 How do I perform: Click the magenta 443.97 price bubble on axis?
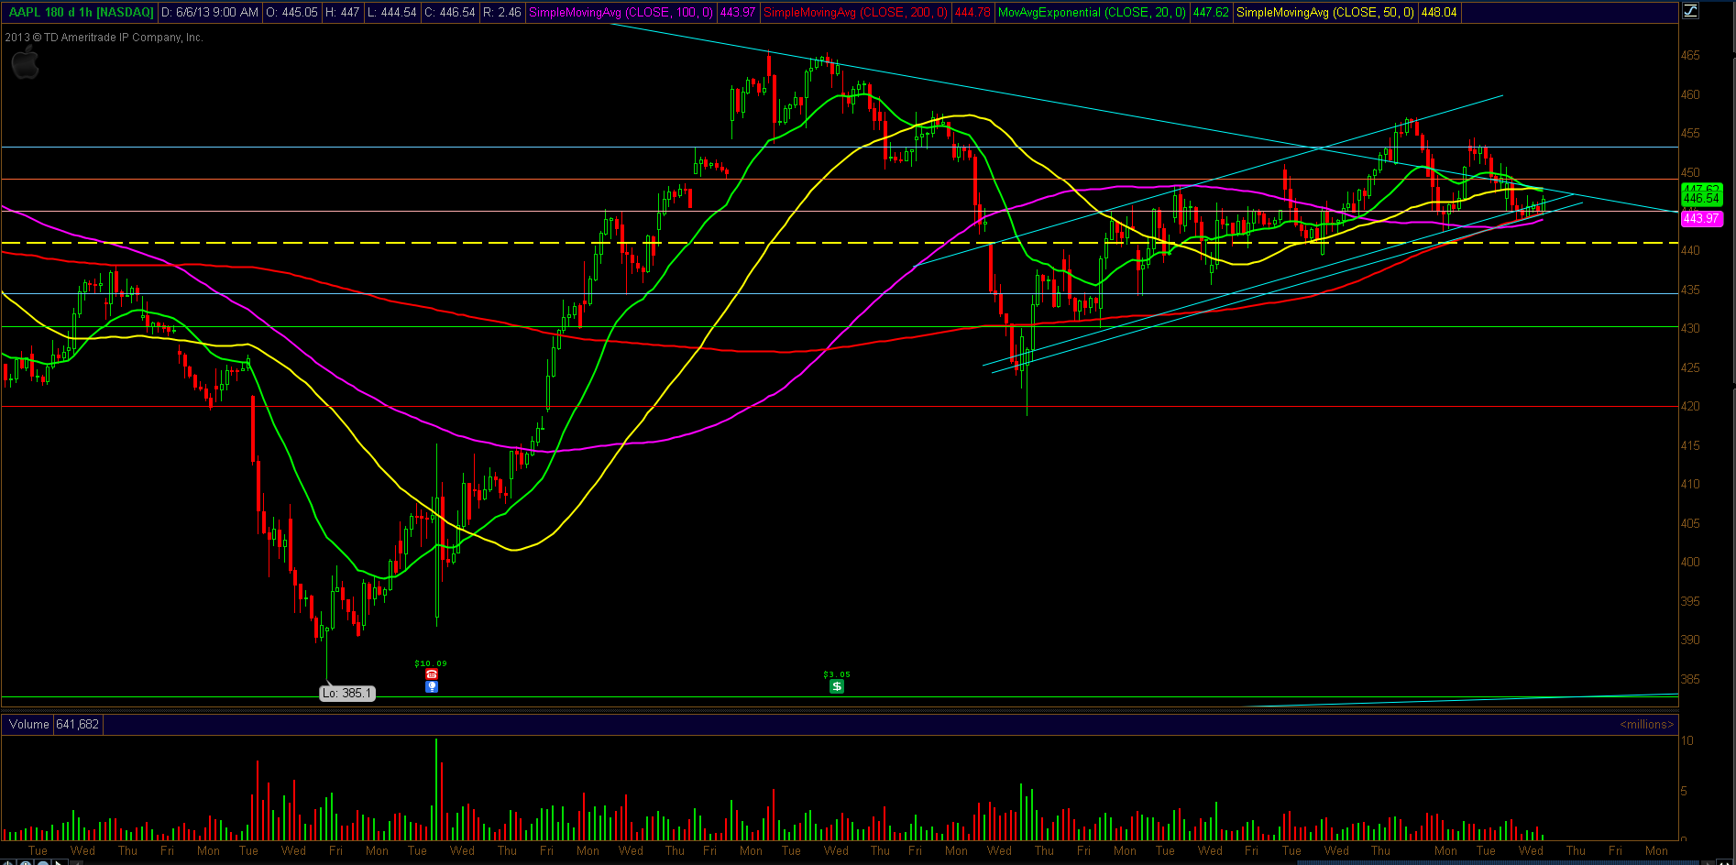(1701, 218)
